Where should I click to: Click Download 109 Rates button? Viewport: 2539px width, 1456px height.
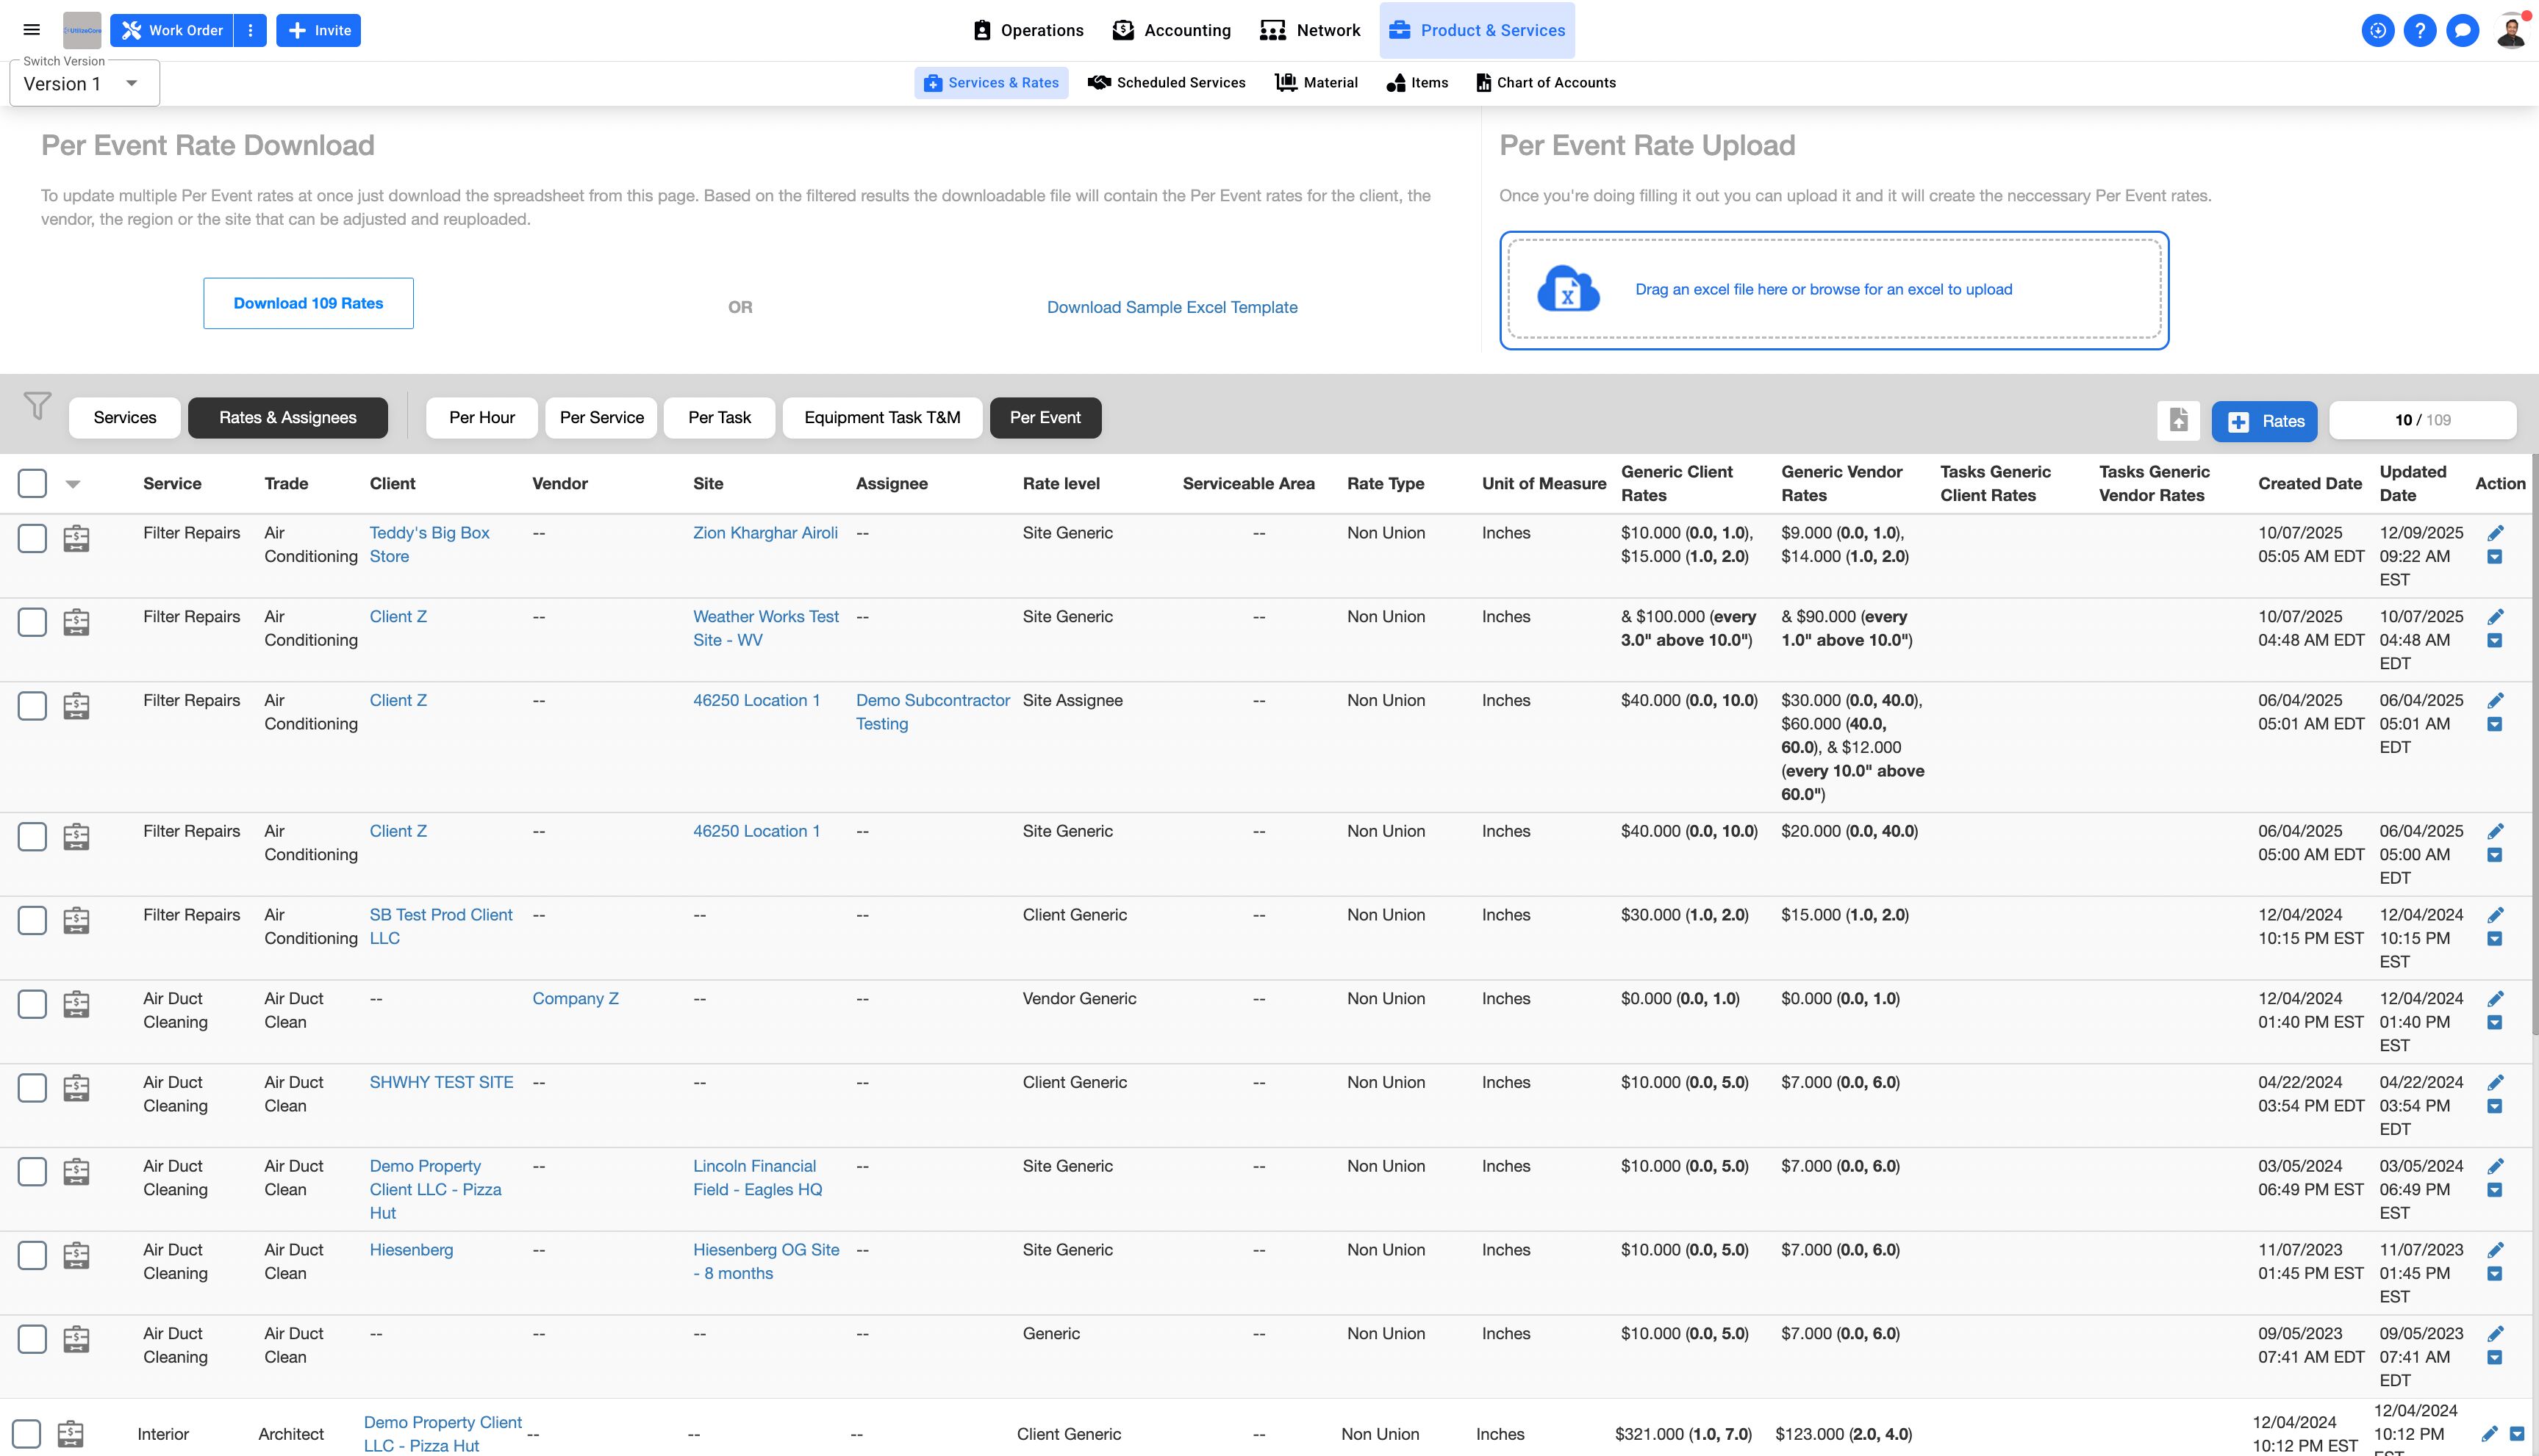click(308, 303)
